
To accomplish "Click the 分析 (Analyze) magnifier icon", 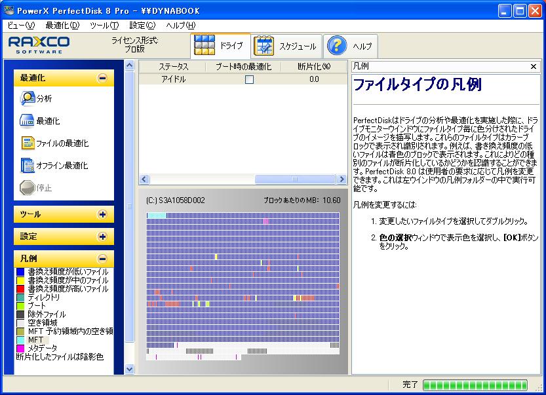I will pyautogui.click(x=27, y=98).
